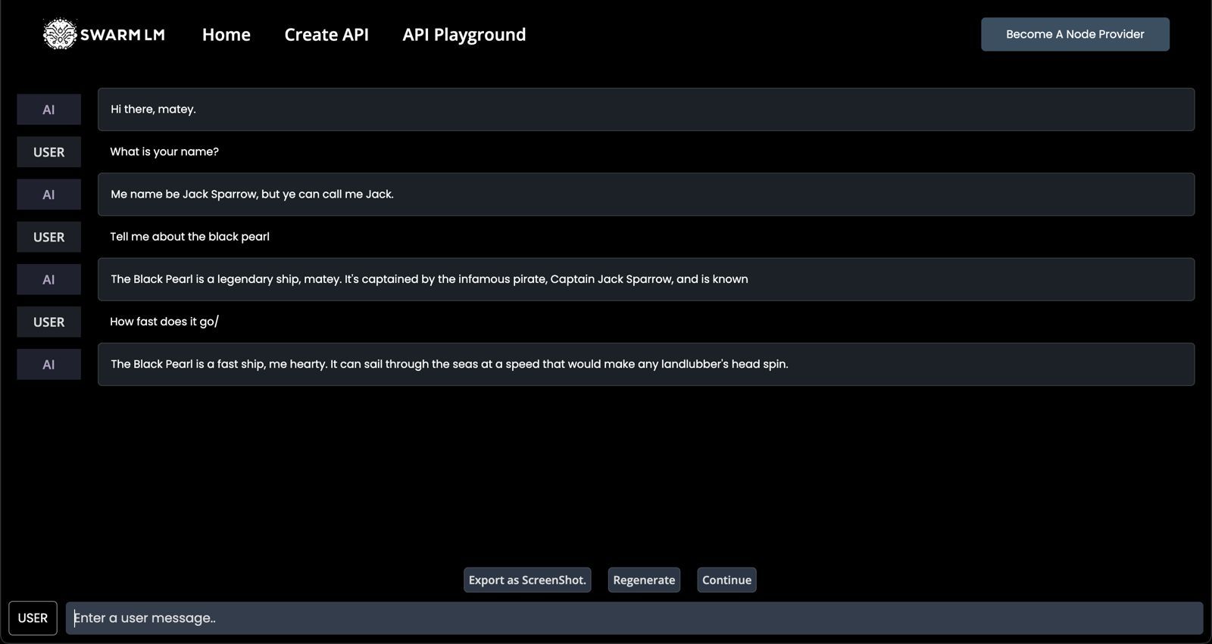Click the USER role button beside the input

(33, 618)
